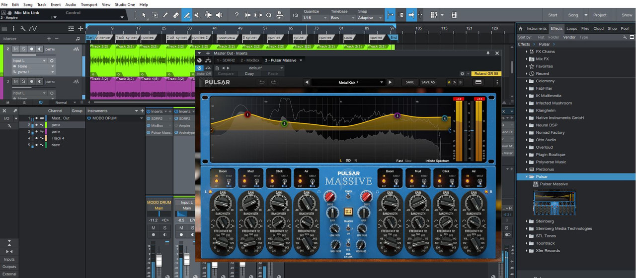
Task: Switch to the Loops browser tab
Action: [x=571, y=28]
